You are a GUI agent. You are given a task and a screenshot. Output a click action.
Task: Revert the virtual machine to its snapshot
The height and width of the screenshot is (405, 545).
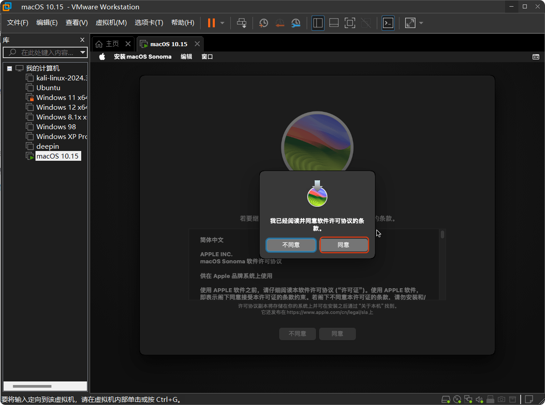pyautogui.click(x=280, y=23)
